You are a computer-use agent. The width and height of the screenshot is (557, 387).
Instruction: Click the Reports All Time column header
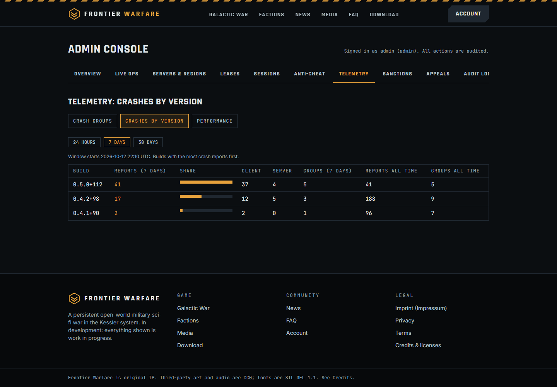[x=391, y=171]
